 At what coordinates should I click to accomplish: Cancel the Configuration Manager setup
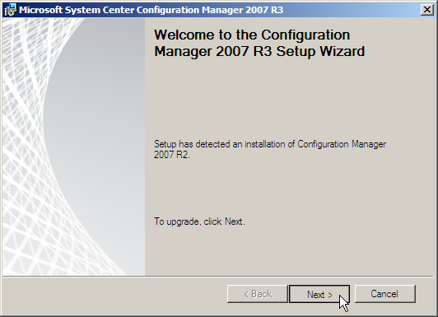point(385,294)
